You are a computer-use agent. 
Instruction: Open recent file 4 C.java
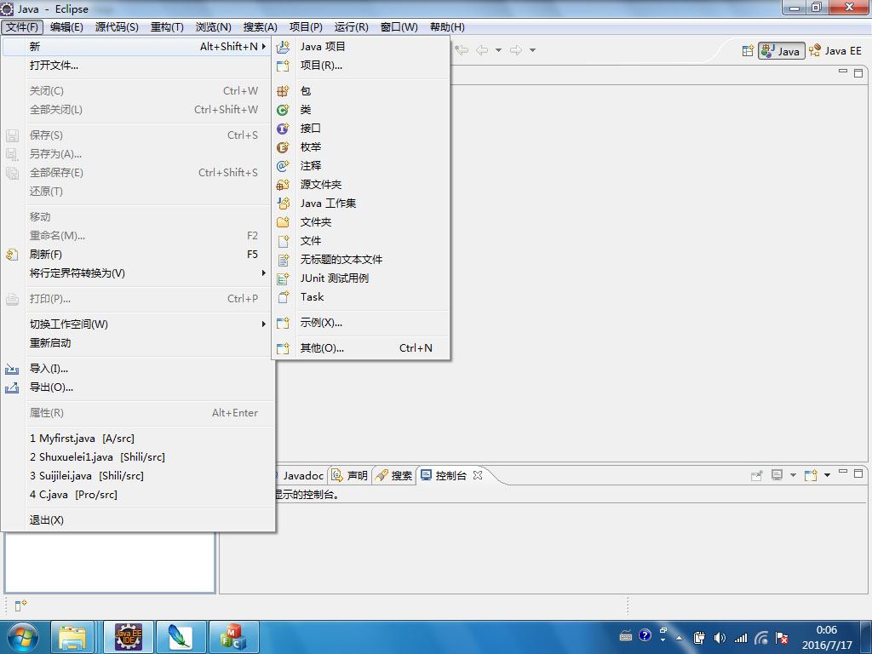pos(138,495)
